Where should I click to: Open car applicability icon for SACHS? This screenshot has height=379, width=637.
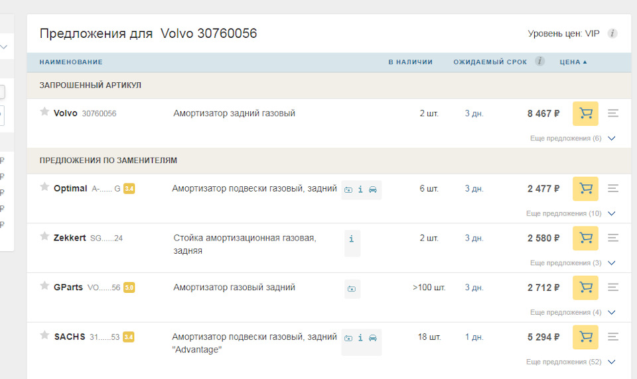pos(372,338)
